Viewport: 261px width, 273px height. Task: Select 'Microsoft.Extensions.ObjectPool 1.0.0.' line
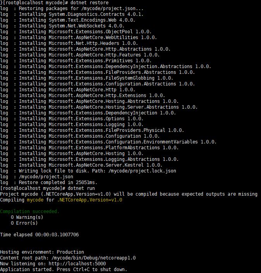tap(100, 32)
